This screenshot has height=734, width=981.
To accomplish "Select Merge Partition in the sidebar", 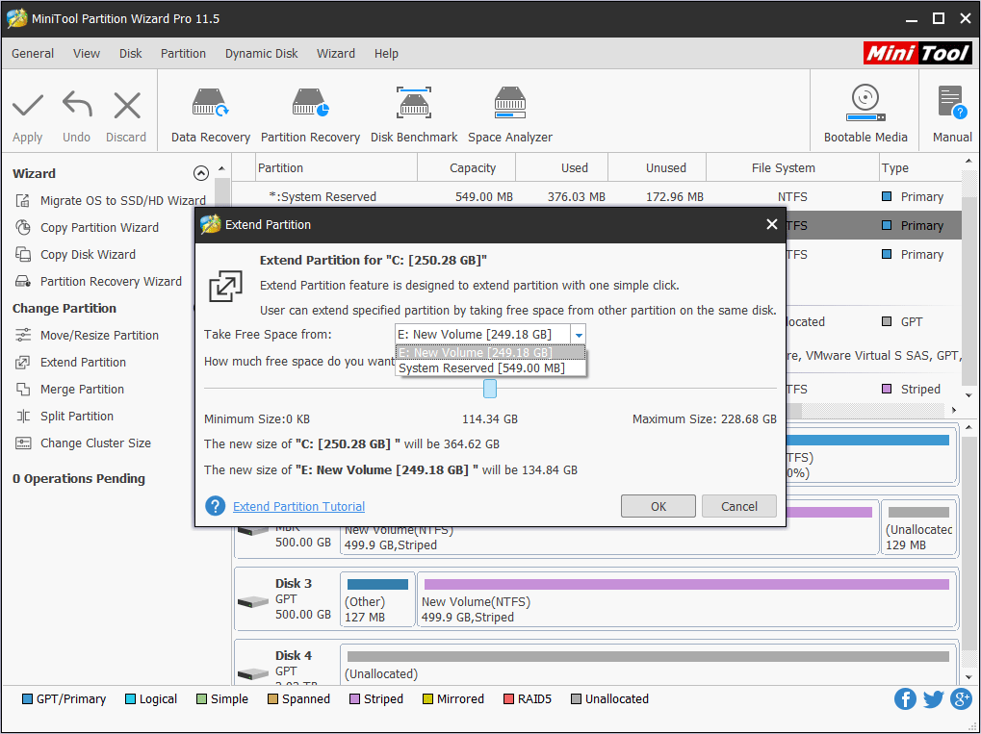I will (69, 389).
